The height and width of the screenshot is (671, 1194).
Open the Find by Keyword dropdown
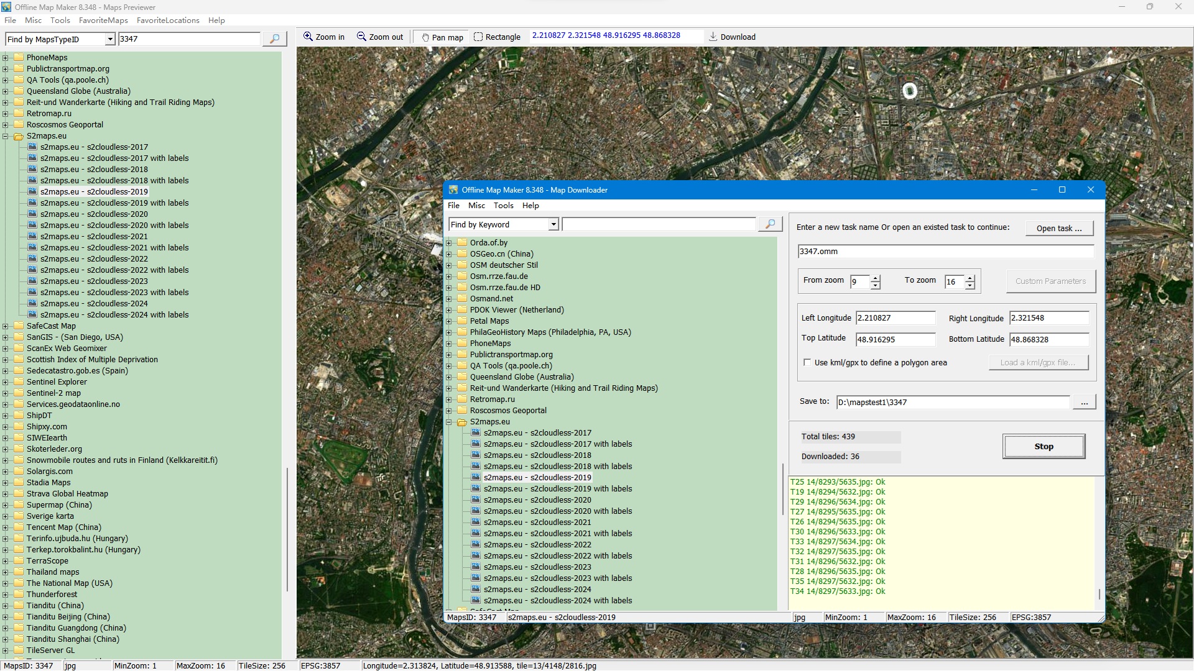click(553, 224)
